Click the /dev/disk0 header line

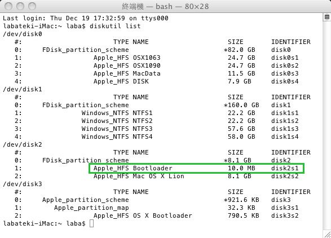tap(23, 34)
